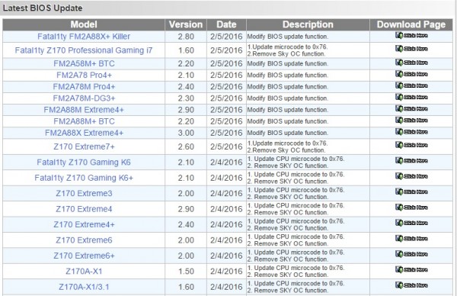Click the Description column header
This screenshot has height=296, width=457.
point(308,24)
